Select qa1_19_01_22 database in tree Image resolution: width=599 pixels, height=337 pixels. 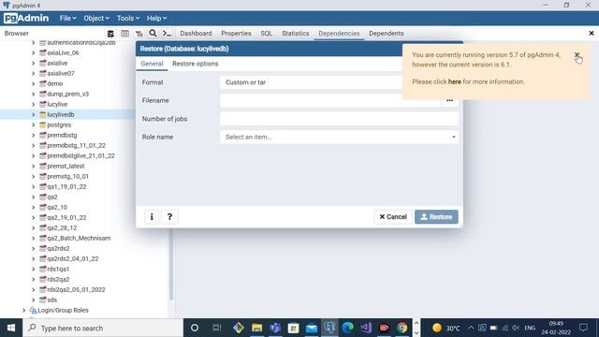click(x=66, y=187)
